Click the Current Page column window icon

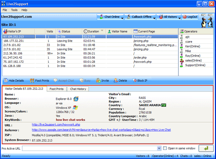point(135,32)
